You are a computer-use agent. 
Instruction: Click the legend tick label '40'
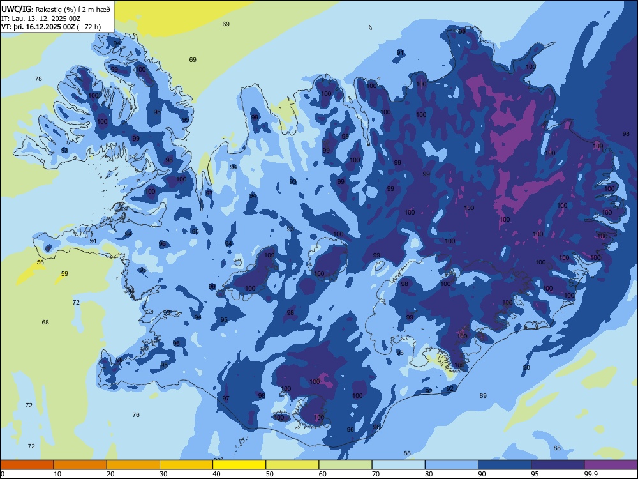pyautogui.click(x=216, y=474)
